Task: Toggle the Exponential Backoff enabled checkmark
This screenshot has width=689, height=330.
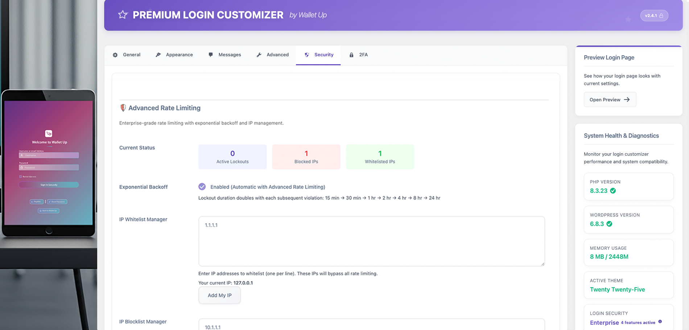Action: (202, 187)
